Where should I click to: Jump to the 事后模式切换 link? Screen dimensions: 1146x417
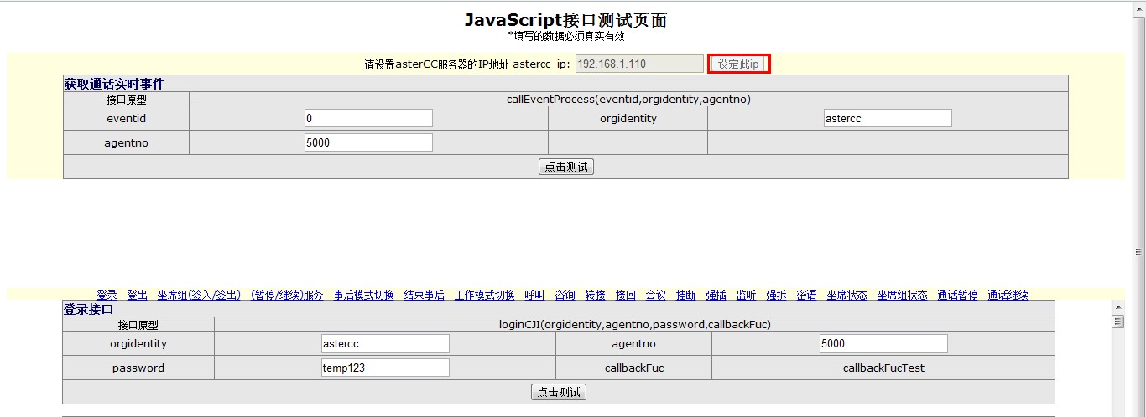pos(363,296)
